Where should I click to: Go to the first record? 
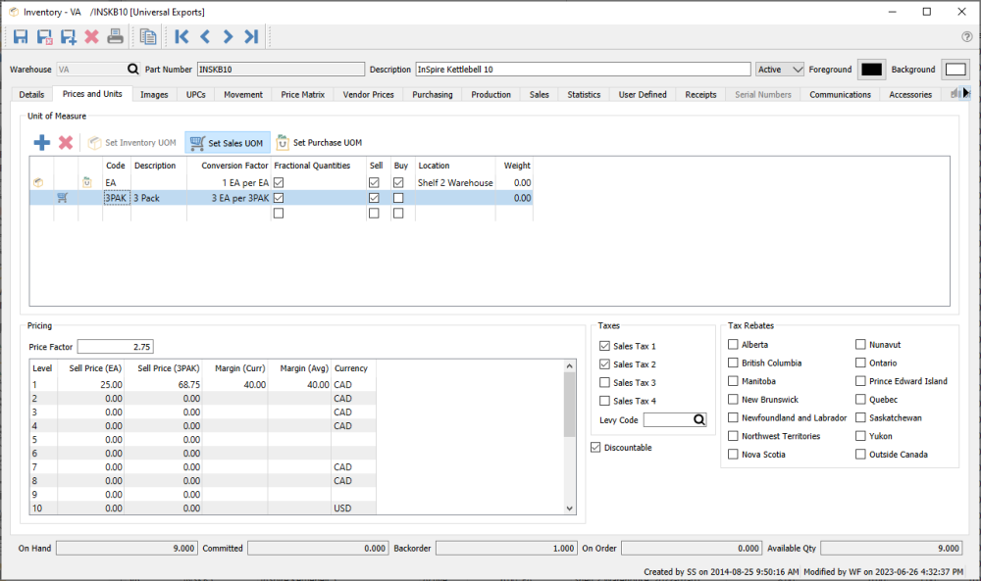pos(181,37)
